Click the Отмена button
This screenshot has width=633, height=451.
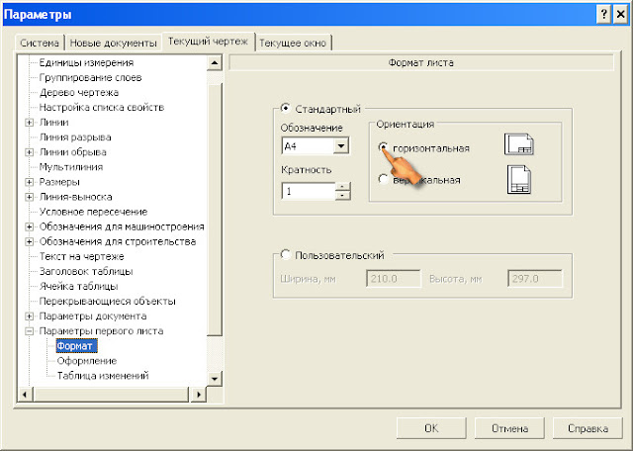coord(509,428)
